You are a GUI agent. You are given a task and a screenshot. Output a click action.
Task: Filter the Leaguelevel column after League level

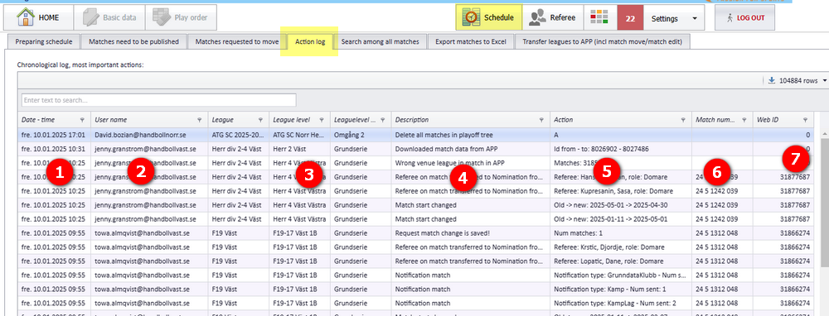tap(383, 120)
